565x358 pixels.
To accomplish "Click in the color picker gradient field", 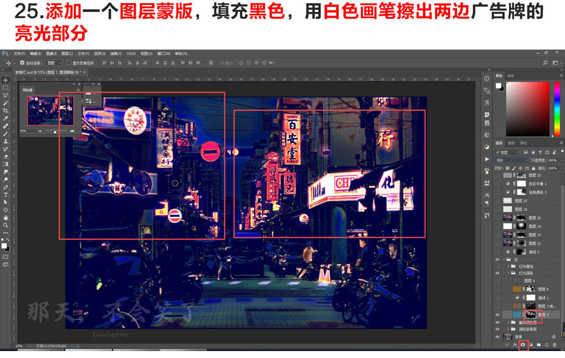I will point(528,108).
